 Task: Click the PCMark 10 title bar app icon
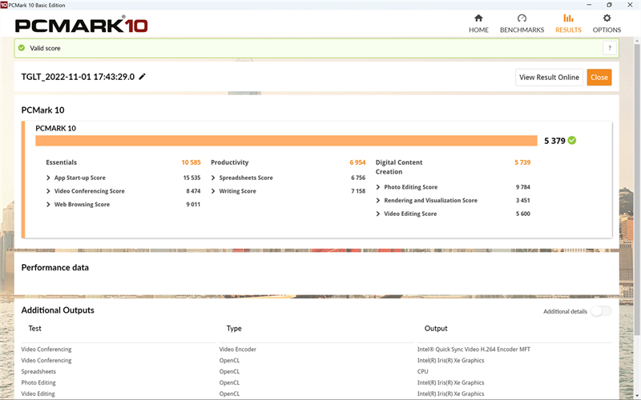tap(4, 5)
